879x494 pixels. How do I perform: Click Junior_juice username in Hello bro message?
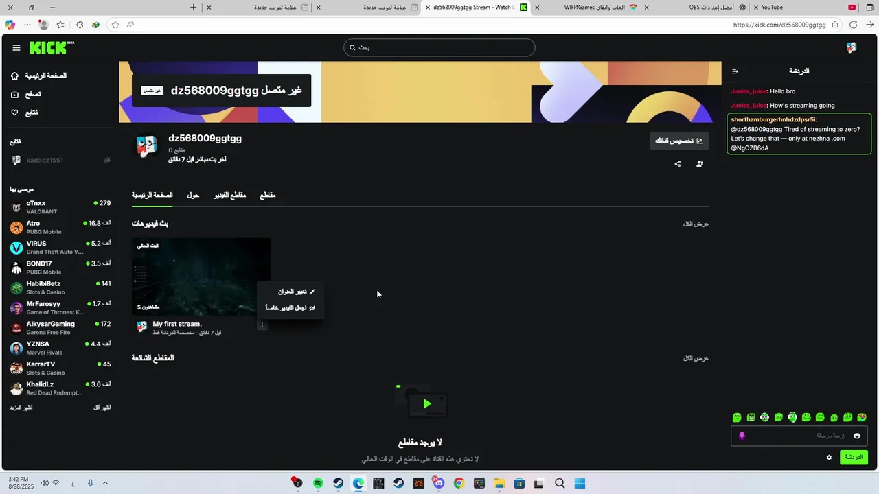pyautogui.click(x=749, y=91)
